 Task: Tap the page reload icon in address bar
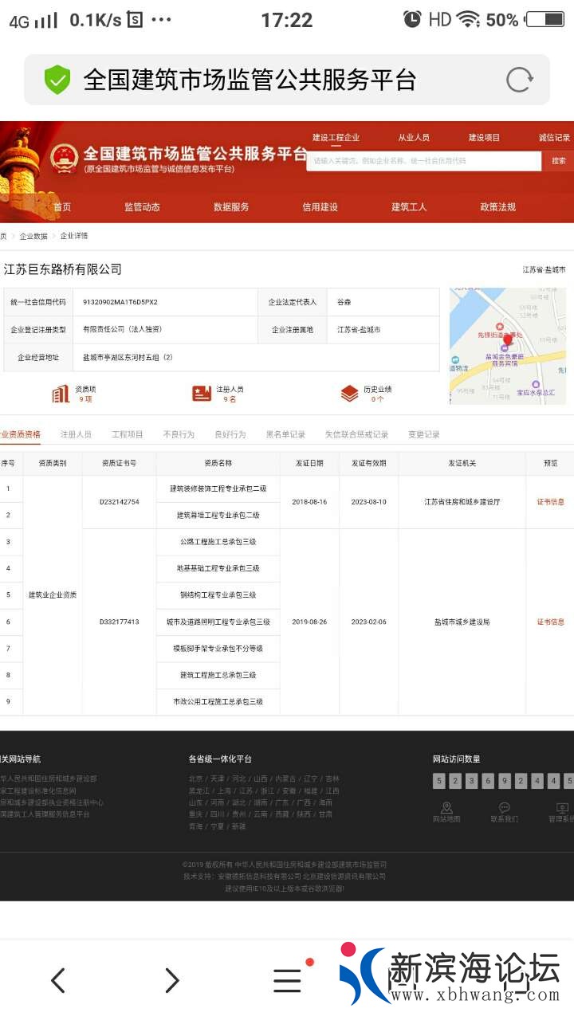click(519, 80)
